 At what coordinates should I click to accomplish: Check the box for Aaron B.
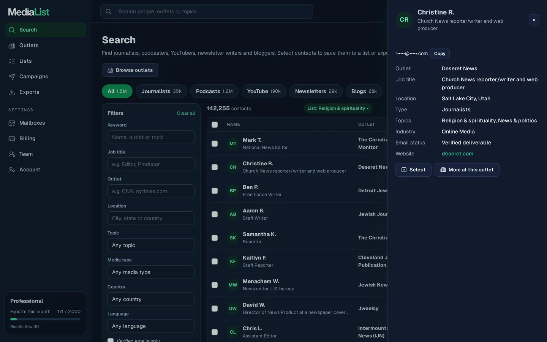point(215,214)
